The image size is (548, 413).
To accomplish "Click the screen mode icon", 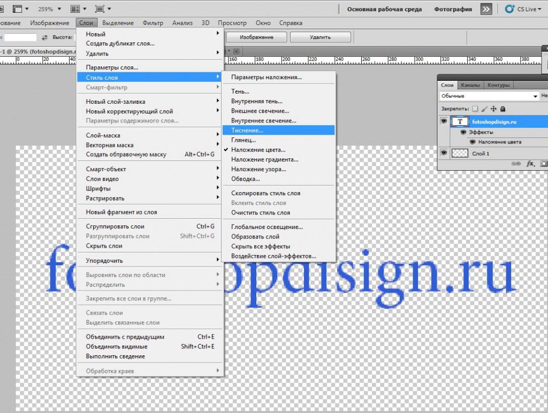I will click(x=100, y=9).
